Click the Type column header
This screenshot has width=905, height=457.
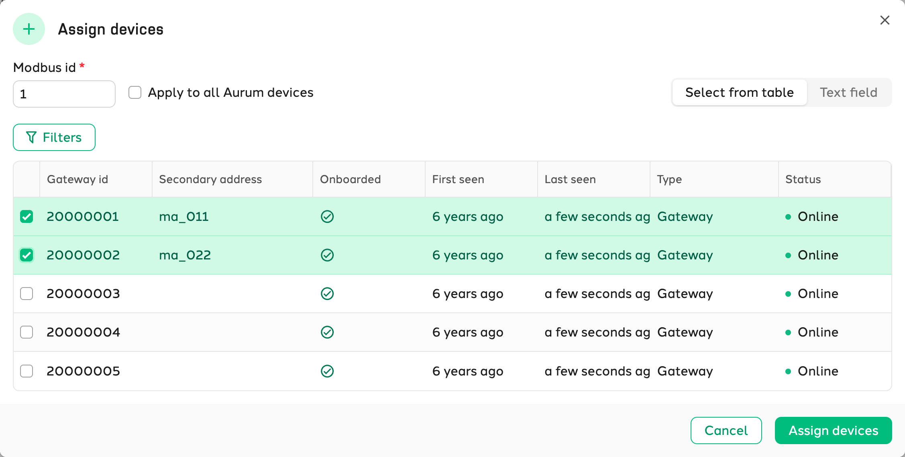714,179
